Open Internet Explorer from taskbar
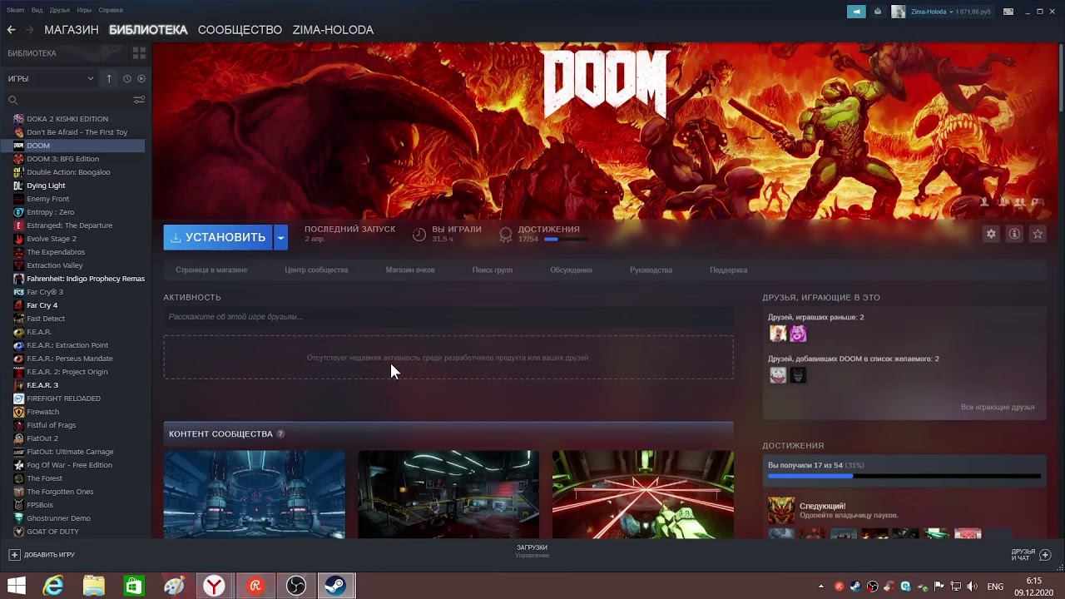 [53, 586]
